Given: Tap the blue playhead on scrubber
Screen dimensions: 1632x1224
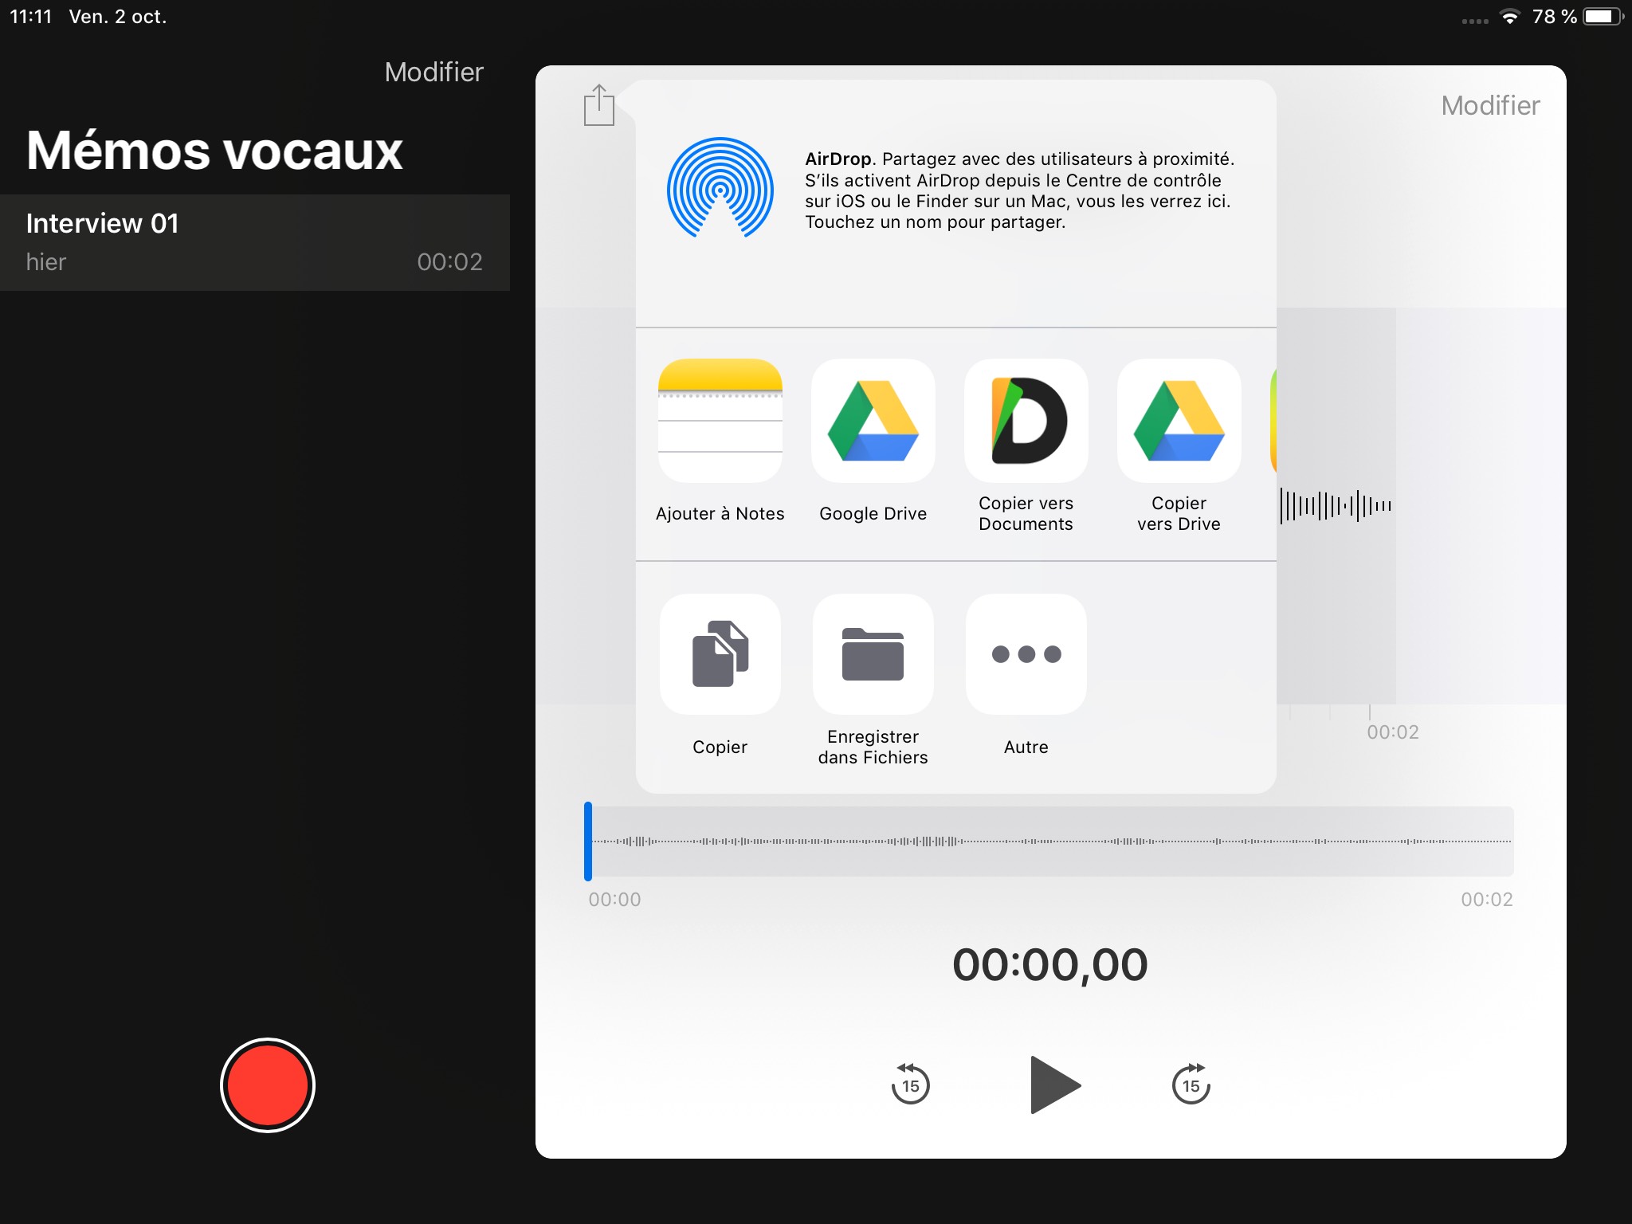Looking at the screenshot, I should click(x=588, y=841).
